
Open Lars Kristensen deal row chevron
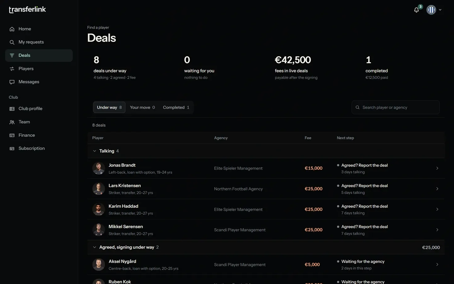coord(437,189)
